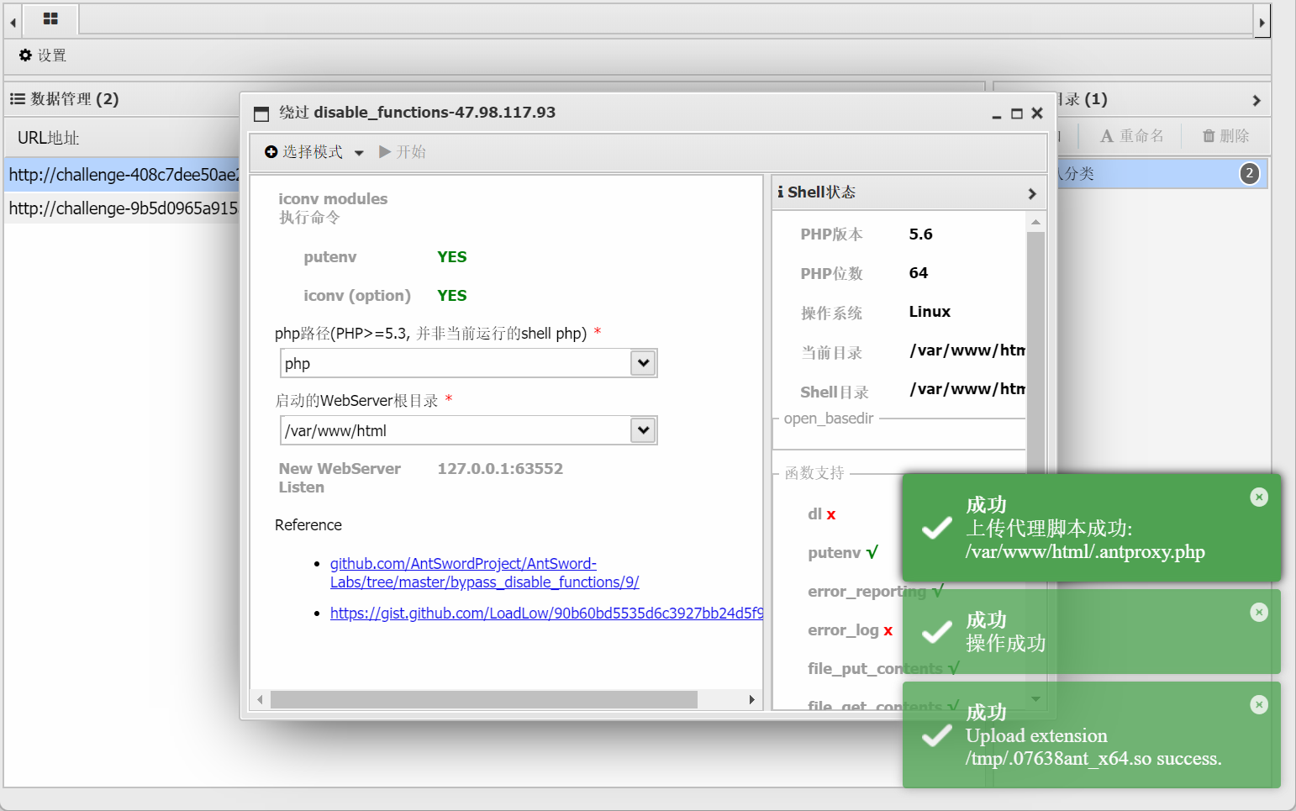Switch to the grid icon tab
Screen dimensions: 1296x811
[50, 20]
